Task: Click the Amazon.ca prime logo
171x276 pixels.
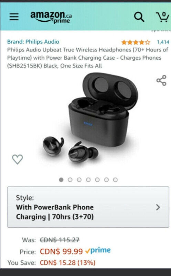Action: pos(51,17)
